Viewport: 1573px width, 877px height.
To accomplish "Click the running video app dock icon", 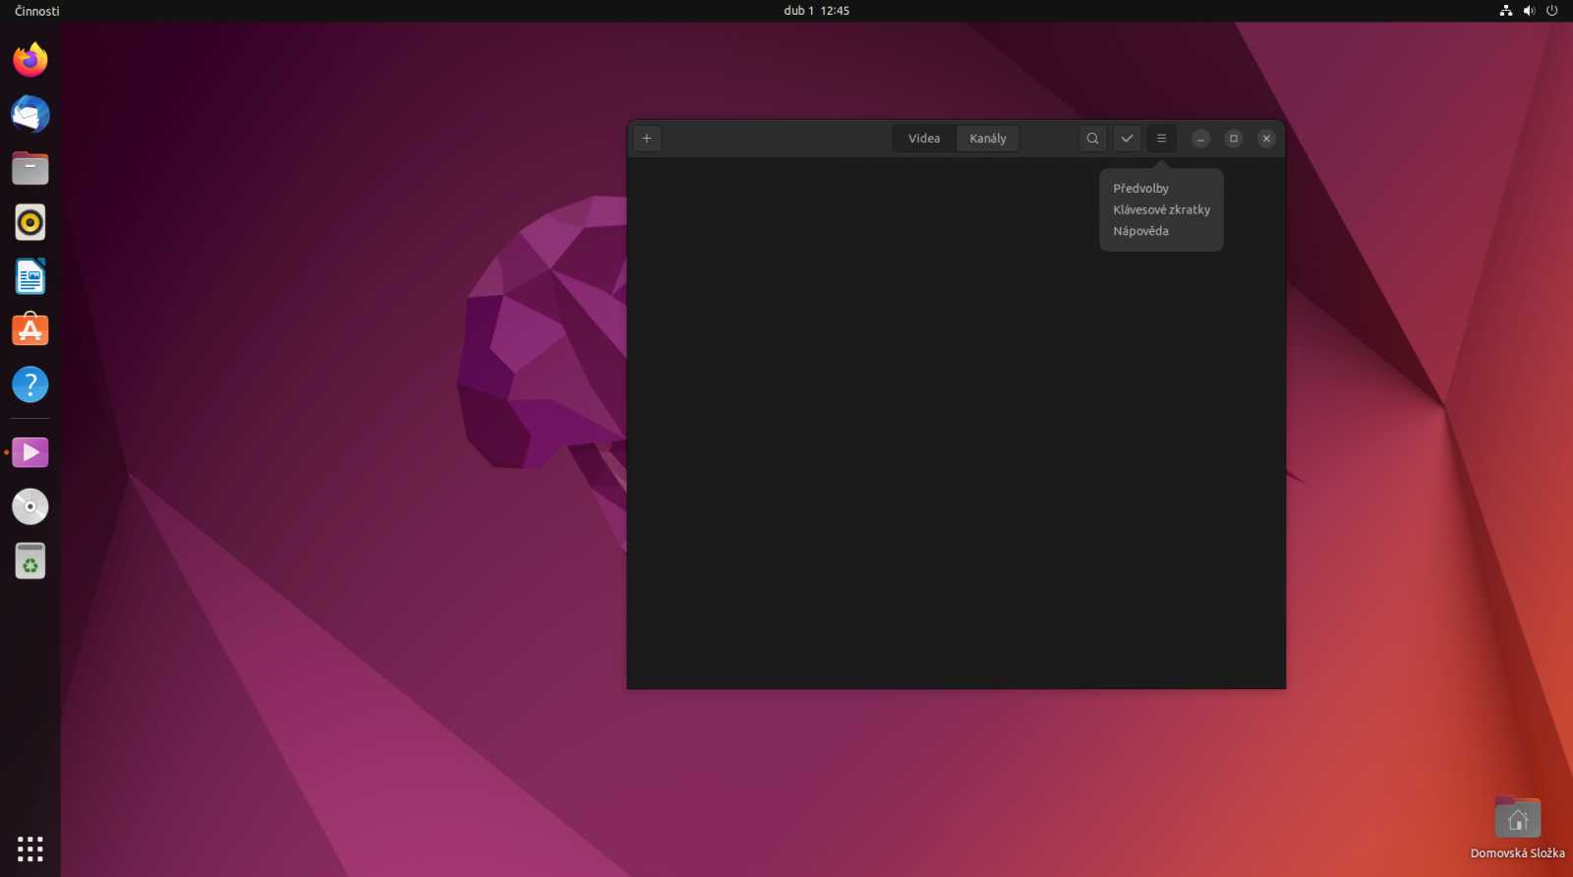I will pos(30,452).
